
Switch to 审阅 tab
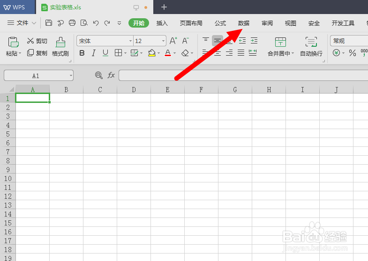(x=267, y=23)
